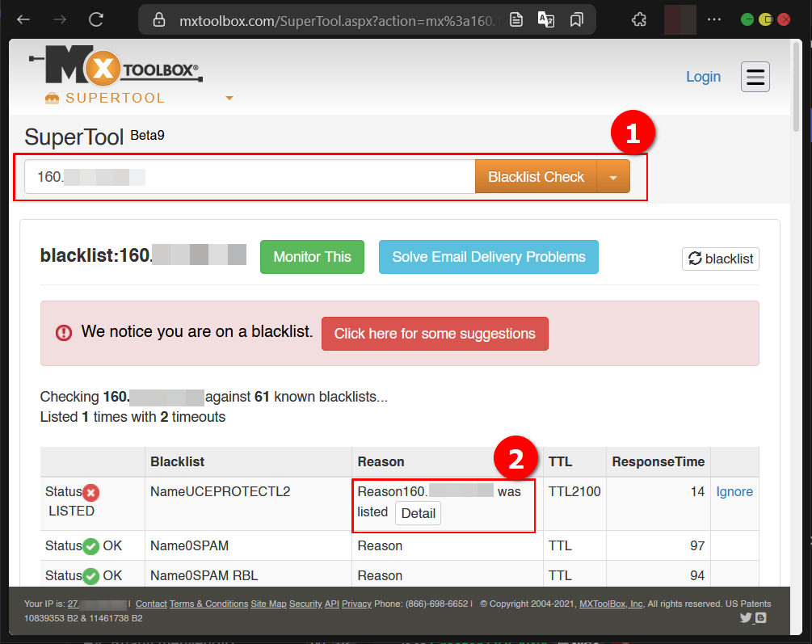812x644 pixels.
Task: Open the Privacy footer link
Action: (x=357, y=604)
